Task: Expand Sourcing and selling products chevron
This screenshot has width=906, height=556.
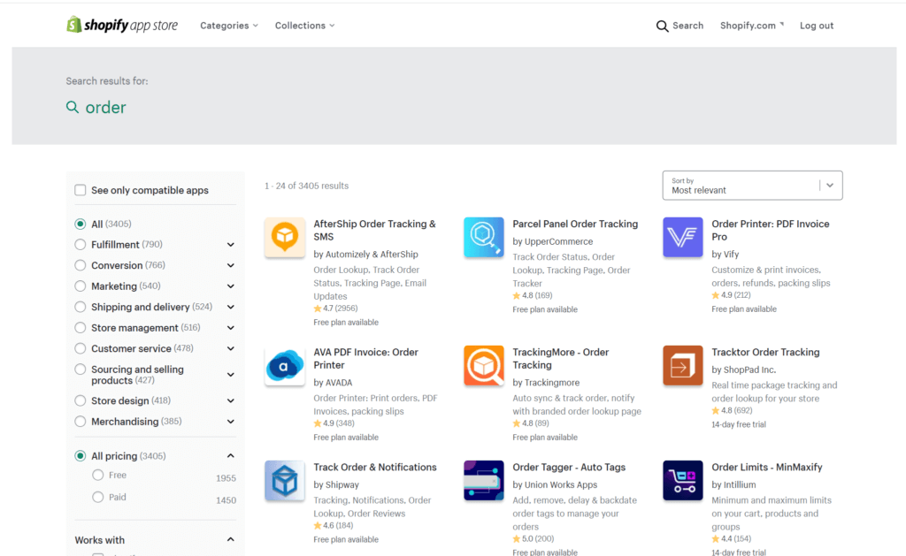Action: [231, 375]
